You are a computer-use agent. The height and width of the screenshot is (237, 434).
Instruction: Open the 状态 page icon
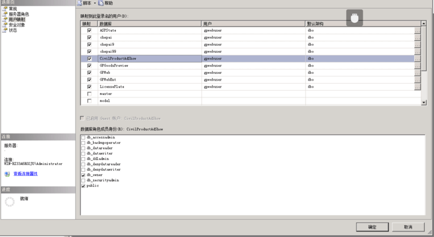5,30
